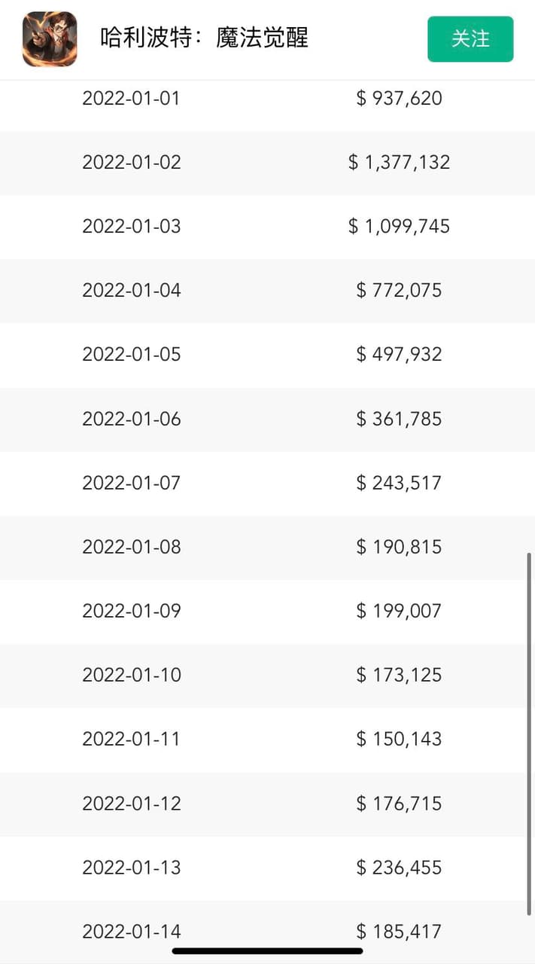Screen dimensions: 535x964
Task: Tap the home indicator bar at bottom
Action: (267, 951)
